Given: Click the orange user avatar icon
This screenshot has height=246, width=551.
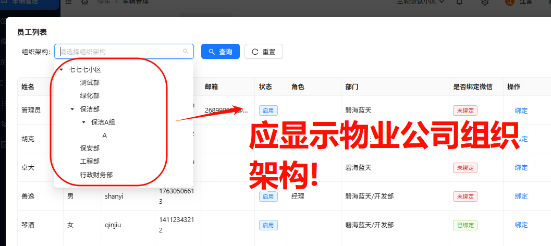Looking at the screenshot, I should [x=510, y=2].
